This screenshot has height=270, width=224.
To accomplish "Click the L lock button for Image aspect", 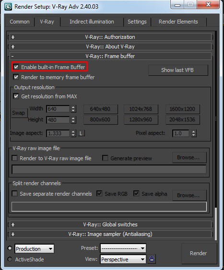I will click(81, 133).
